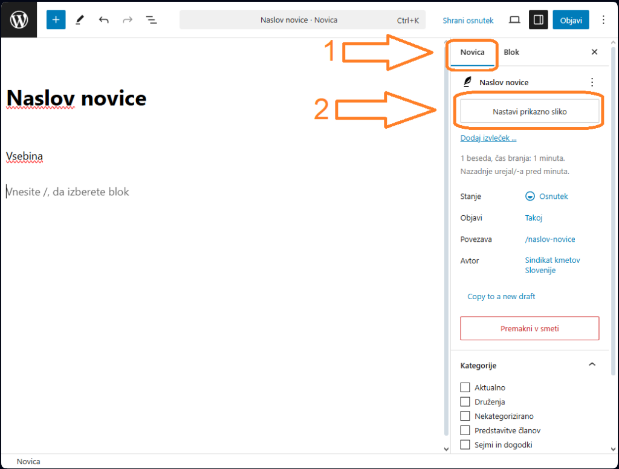Collapse the Kategorije panel
This screenshot has width=619, height=469.
592,364
